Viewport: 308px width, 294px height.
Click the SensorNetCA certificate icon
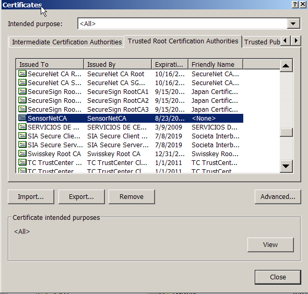click(22, 118)
